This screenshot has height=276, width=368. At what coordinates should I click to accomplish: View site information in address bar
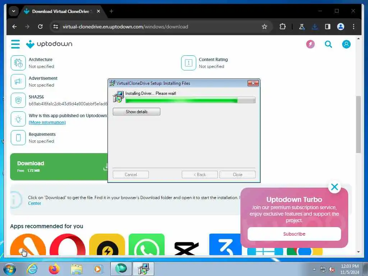coord(56,27)
